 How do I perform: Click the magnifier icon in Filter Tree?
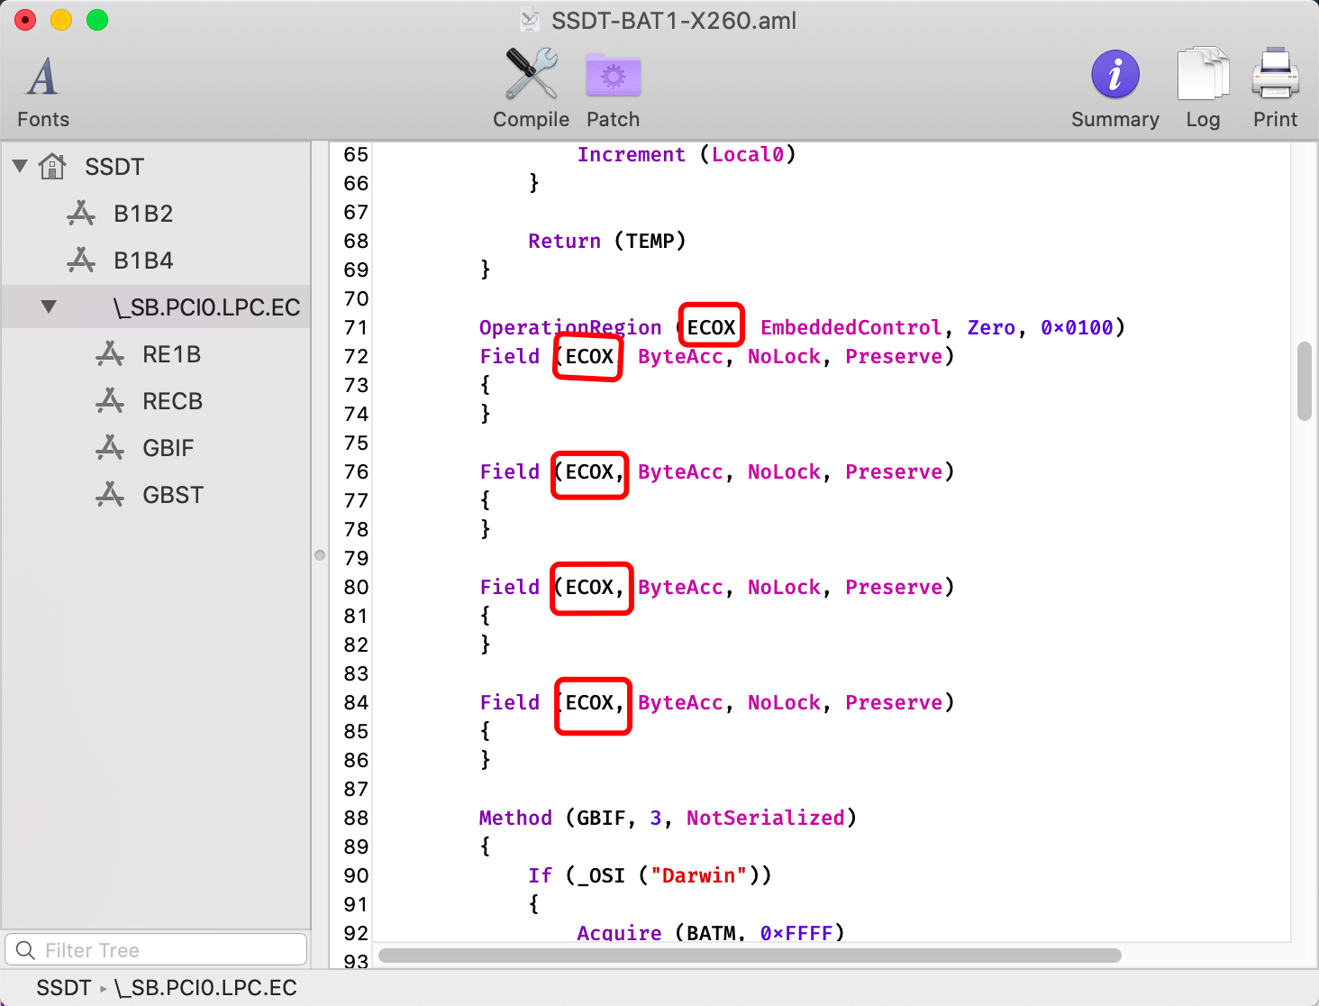click(x=25, y=950)
